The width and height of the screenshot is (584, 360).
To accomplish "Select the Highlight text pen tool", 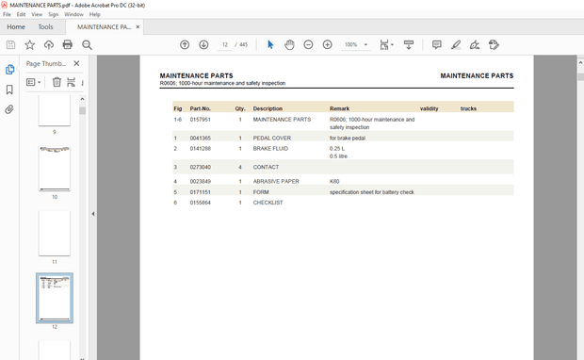I will [x=456, y=44].
